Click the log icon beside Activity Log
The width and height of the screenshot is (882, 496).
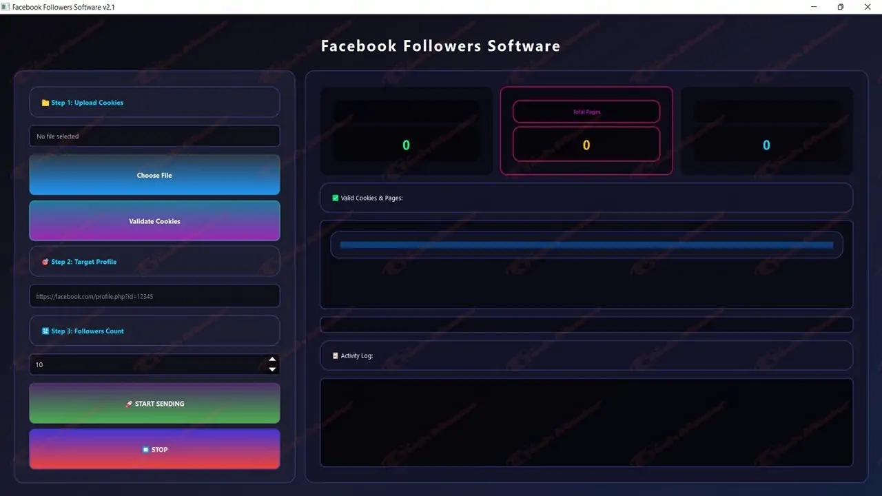[x=334, y=355]
